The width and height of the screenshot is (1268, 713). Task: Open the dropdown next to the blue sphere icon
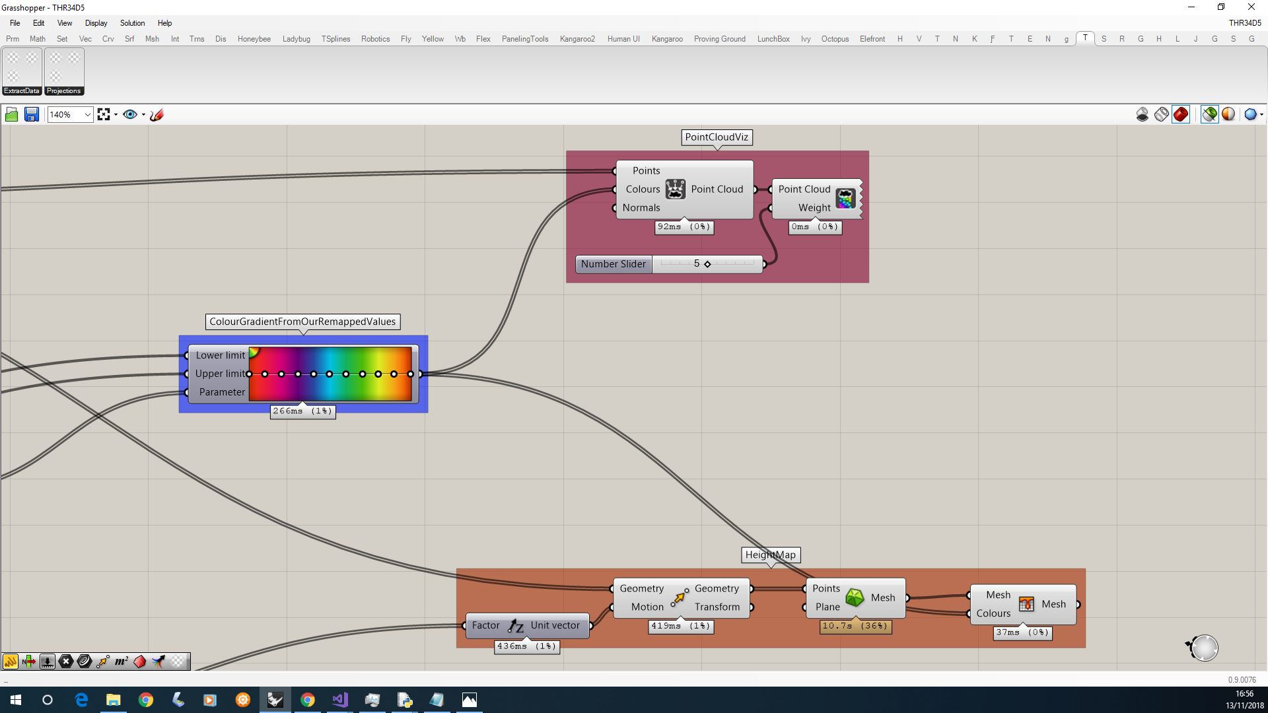click(x=1260, y=114)
